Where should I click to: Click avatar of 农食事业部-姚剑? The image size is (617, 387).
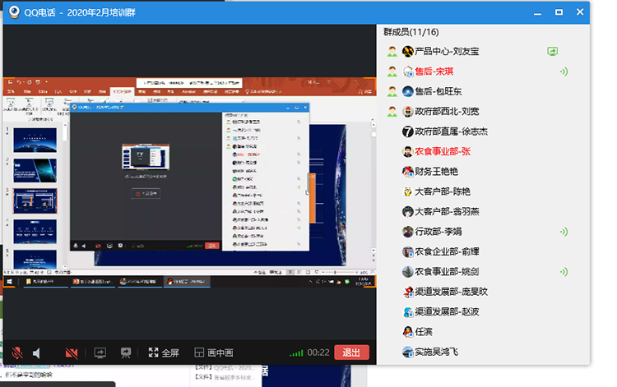(x=407, y=272)
